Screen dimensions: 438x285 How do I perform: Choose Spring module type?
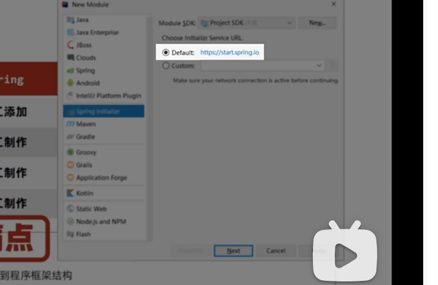104,71
